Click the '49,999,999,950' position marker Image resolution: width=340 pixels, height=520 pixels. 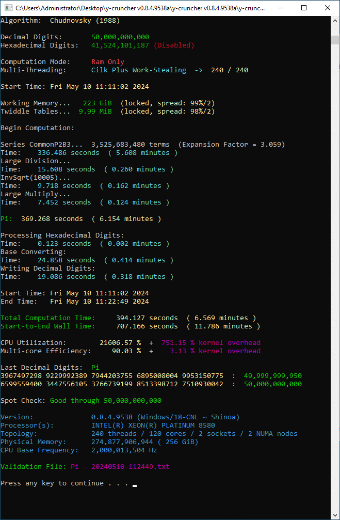point(273,376)
